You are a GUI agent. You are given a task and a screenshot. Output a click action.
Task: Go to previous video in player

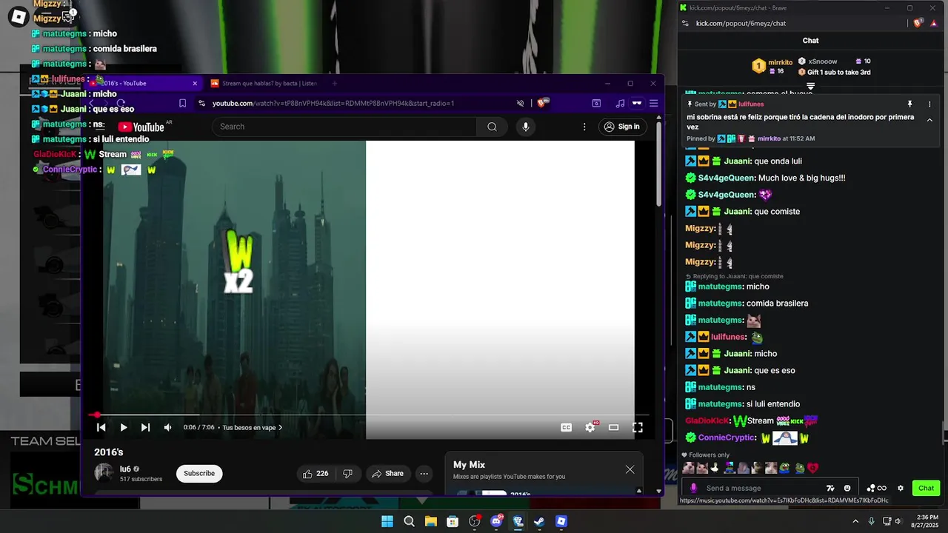(x=101, y=427)
